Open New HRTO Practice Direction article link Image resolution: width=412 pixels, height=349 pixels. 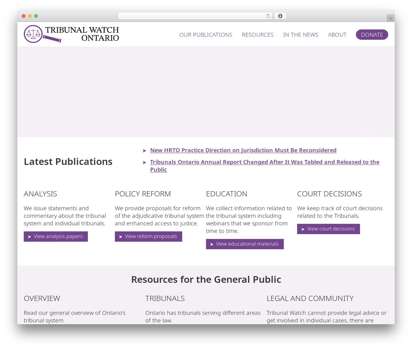pyautogui.click(x=243, y=150)
